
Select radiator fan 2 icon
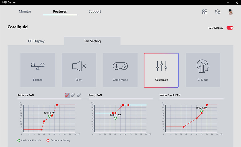click(73, 95)
